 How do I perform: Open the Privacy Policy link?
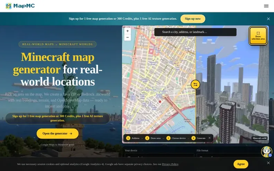pos(170,164)
